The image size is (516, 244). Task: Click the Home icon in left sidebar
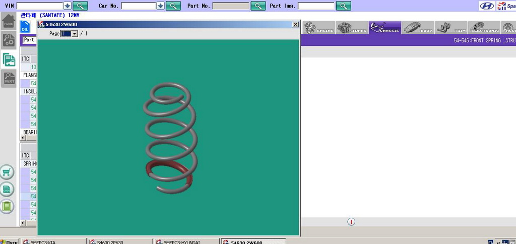pos(9,22)
